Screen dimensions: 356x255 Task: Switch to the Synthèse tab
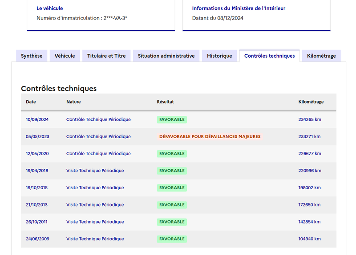[32, 56]
